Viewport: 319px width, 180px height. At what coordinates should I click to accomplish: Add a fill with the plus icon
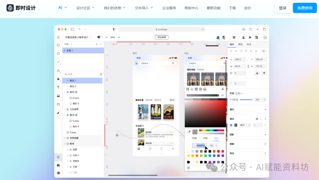265,110
